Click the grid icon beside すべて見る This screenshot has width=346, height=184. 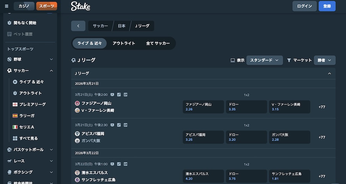click(x=15, y=138)
